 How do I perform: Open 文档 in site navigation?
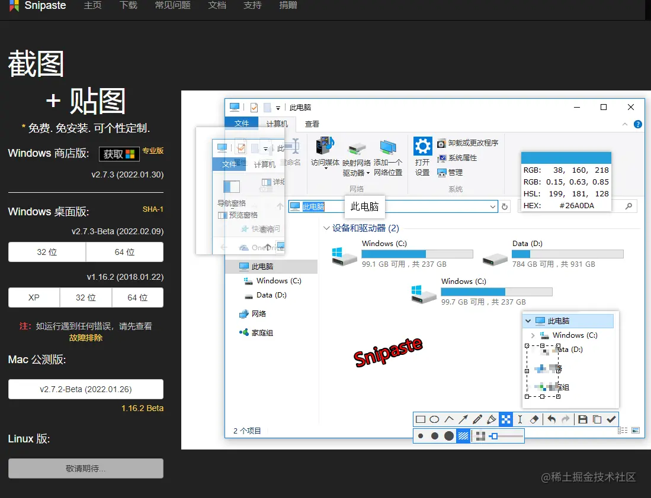[x=217, y=5]
